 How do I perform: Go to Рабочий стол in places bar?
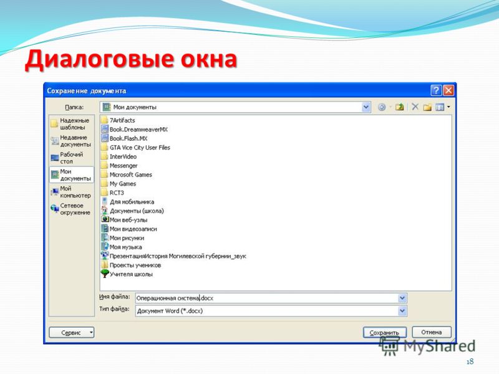pos(72,158)
